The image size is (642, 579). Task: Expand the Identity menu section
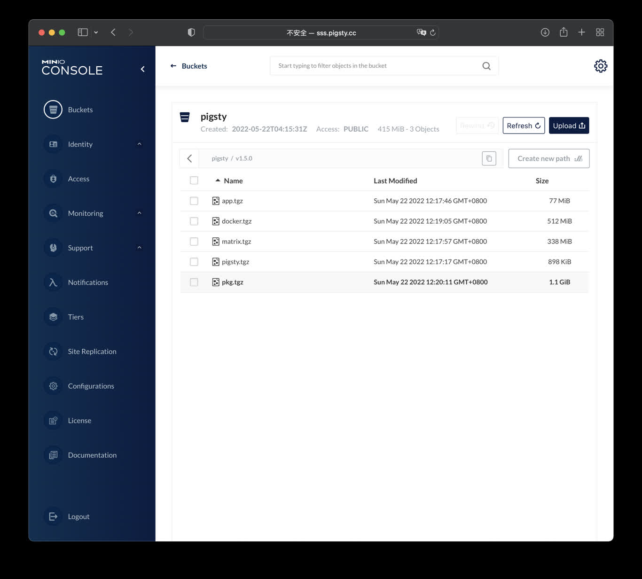click(139, 144)
